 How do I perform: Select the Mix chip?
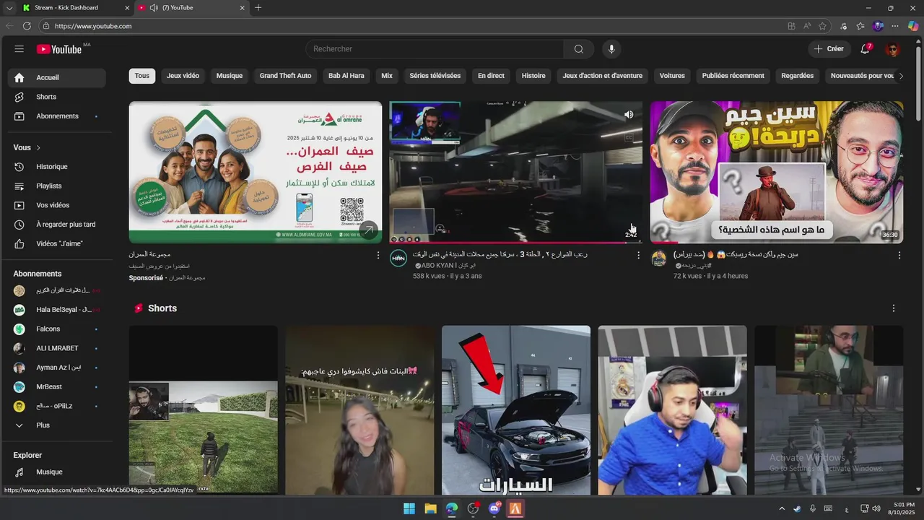tap(387, 76)
